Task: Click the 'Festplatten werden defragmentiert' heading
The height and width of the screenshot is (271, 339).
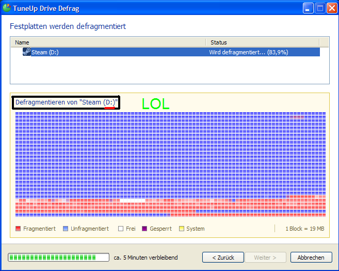Action: [68, 26]
